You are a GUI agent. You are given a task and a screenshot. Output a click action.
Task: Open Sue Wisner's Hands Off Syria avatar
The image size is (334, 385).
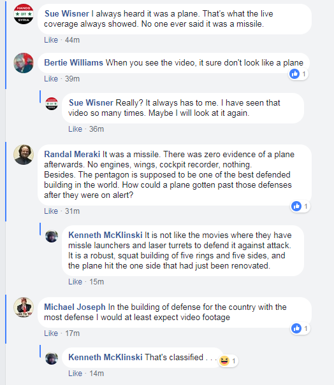24,14
